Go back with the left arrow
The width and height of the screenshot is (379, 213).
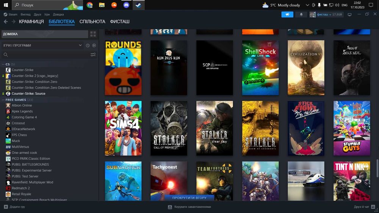click(6, 22)
